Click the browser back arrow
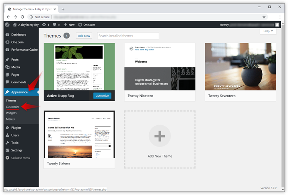288x195 pixels. click(8, 17)
